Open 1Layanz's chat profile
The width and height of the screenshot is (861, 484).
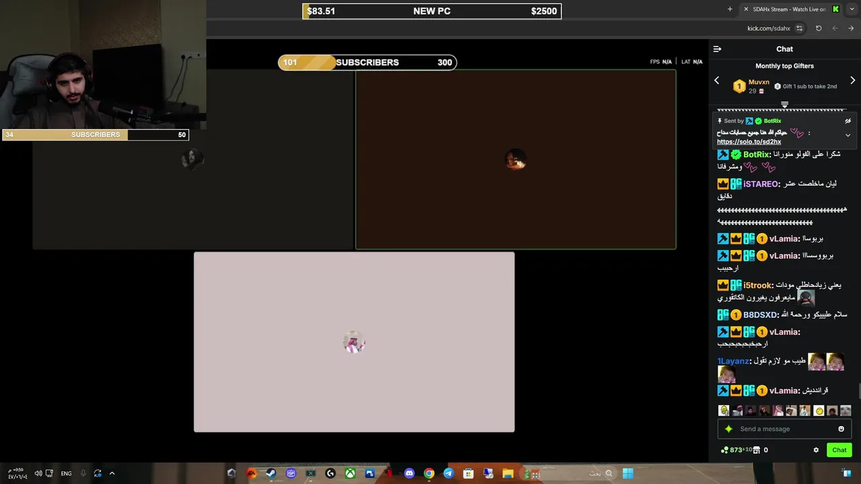point(733,361)
